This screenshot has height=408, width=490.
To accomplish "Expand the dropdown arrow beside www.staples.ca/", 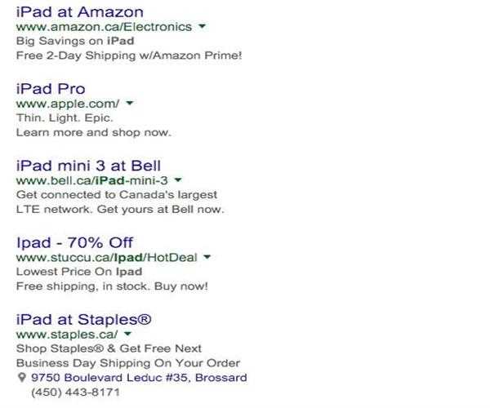I will [129, 334].
